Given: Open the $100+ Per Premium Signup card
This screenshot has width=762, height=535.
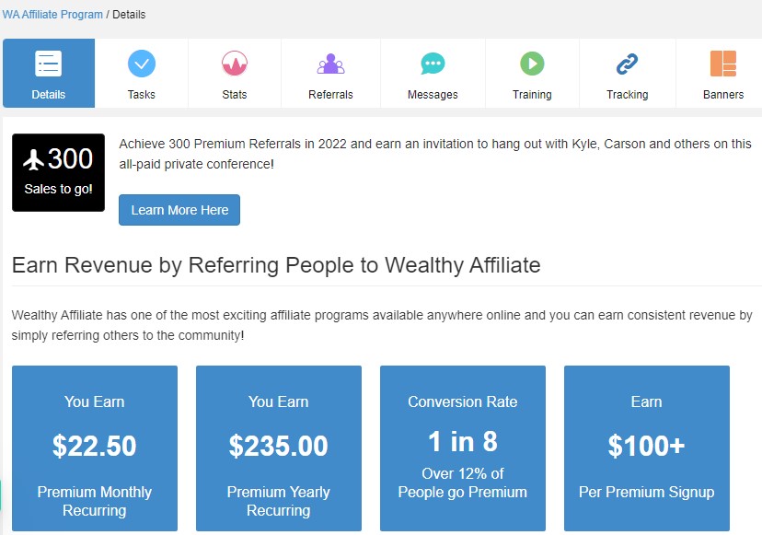Looking at the screenshot, I should click(647, 448).
